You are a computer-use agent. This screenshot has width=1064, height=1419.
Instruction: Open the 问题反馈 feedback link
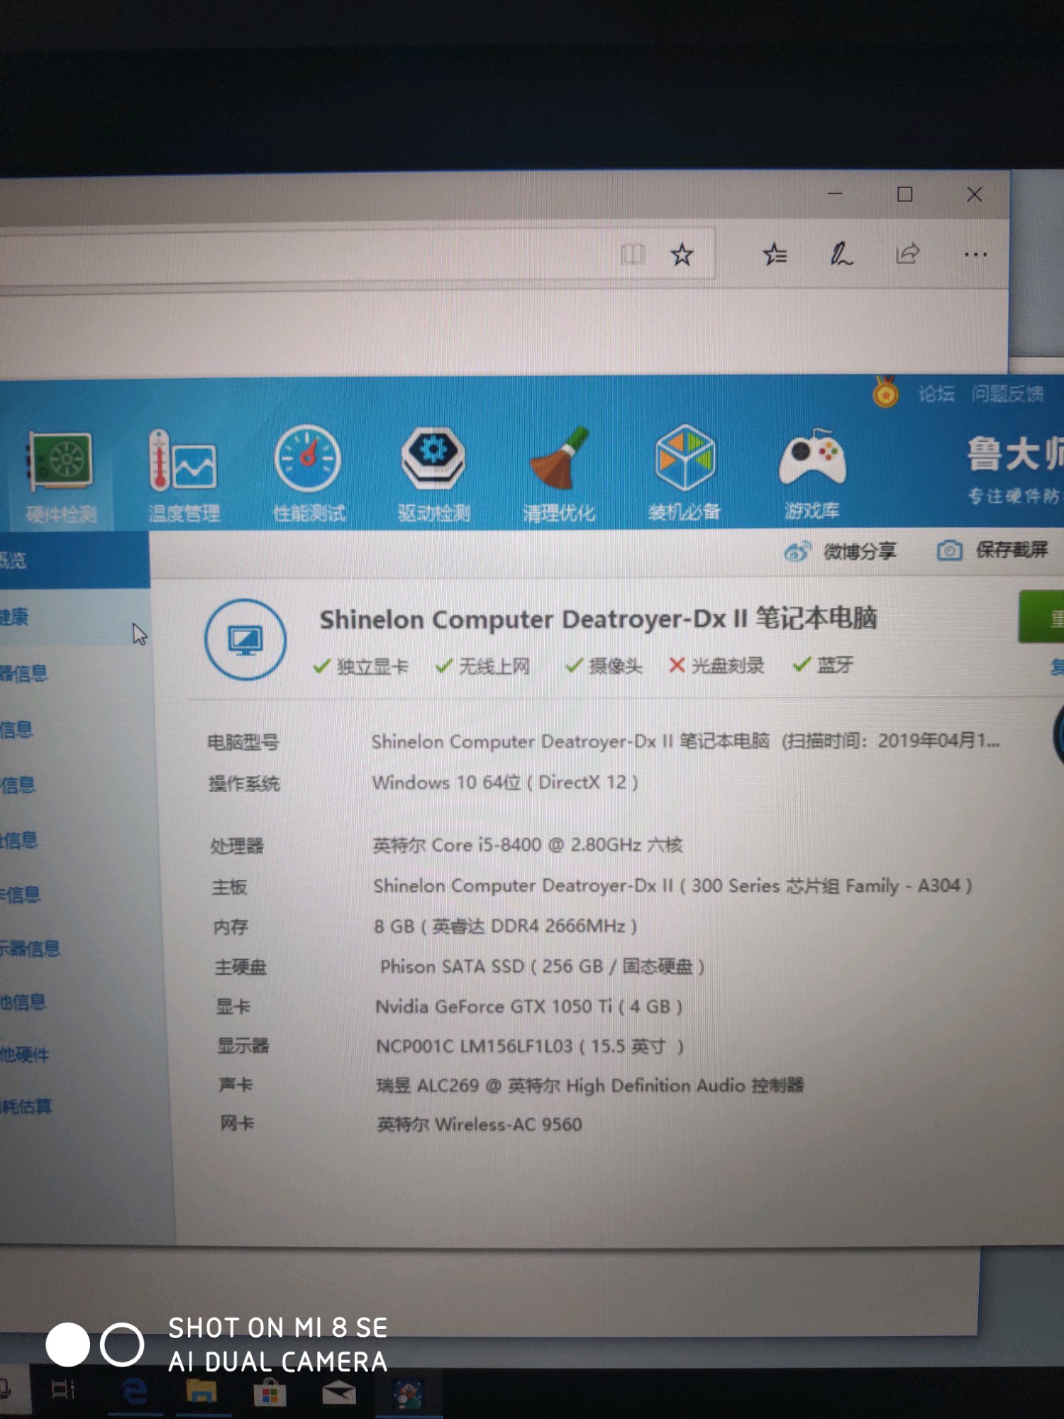[1007, 393]
